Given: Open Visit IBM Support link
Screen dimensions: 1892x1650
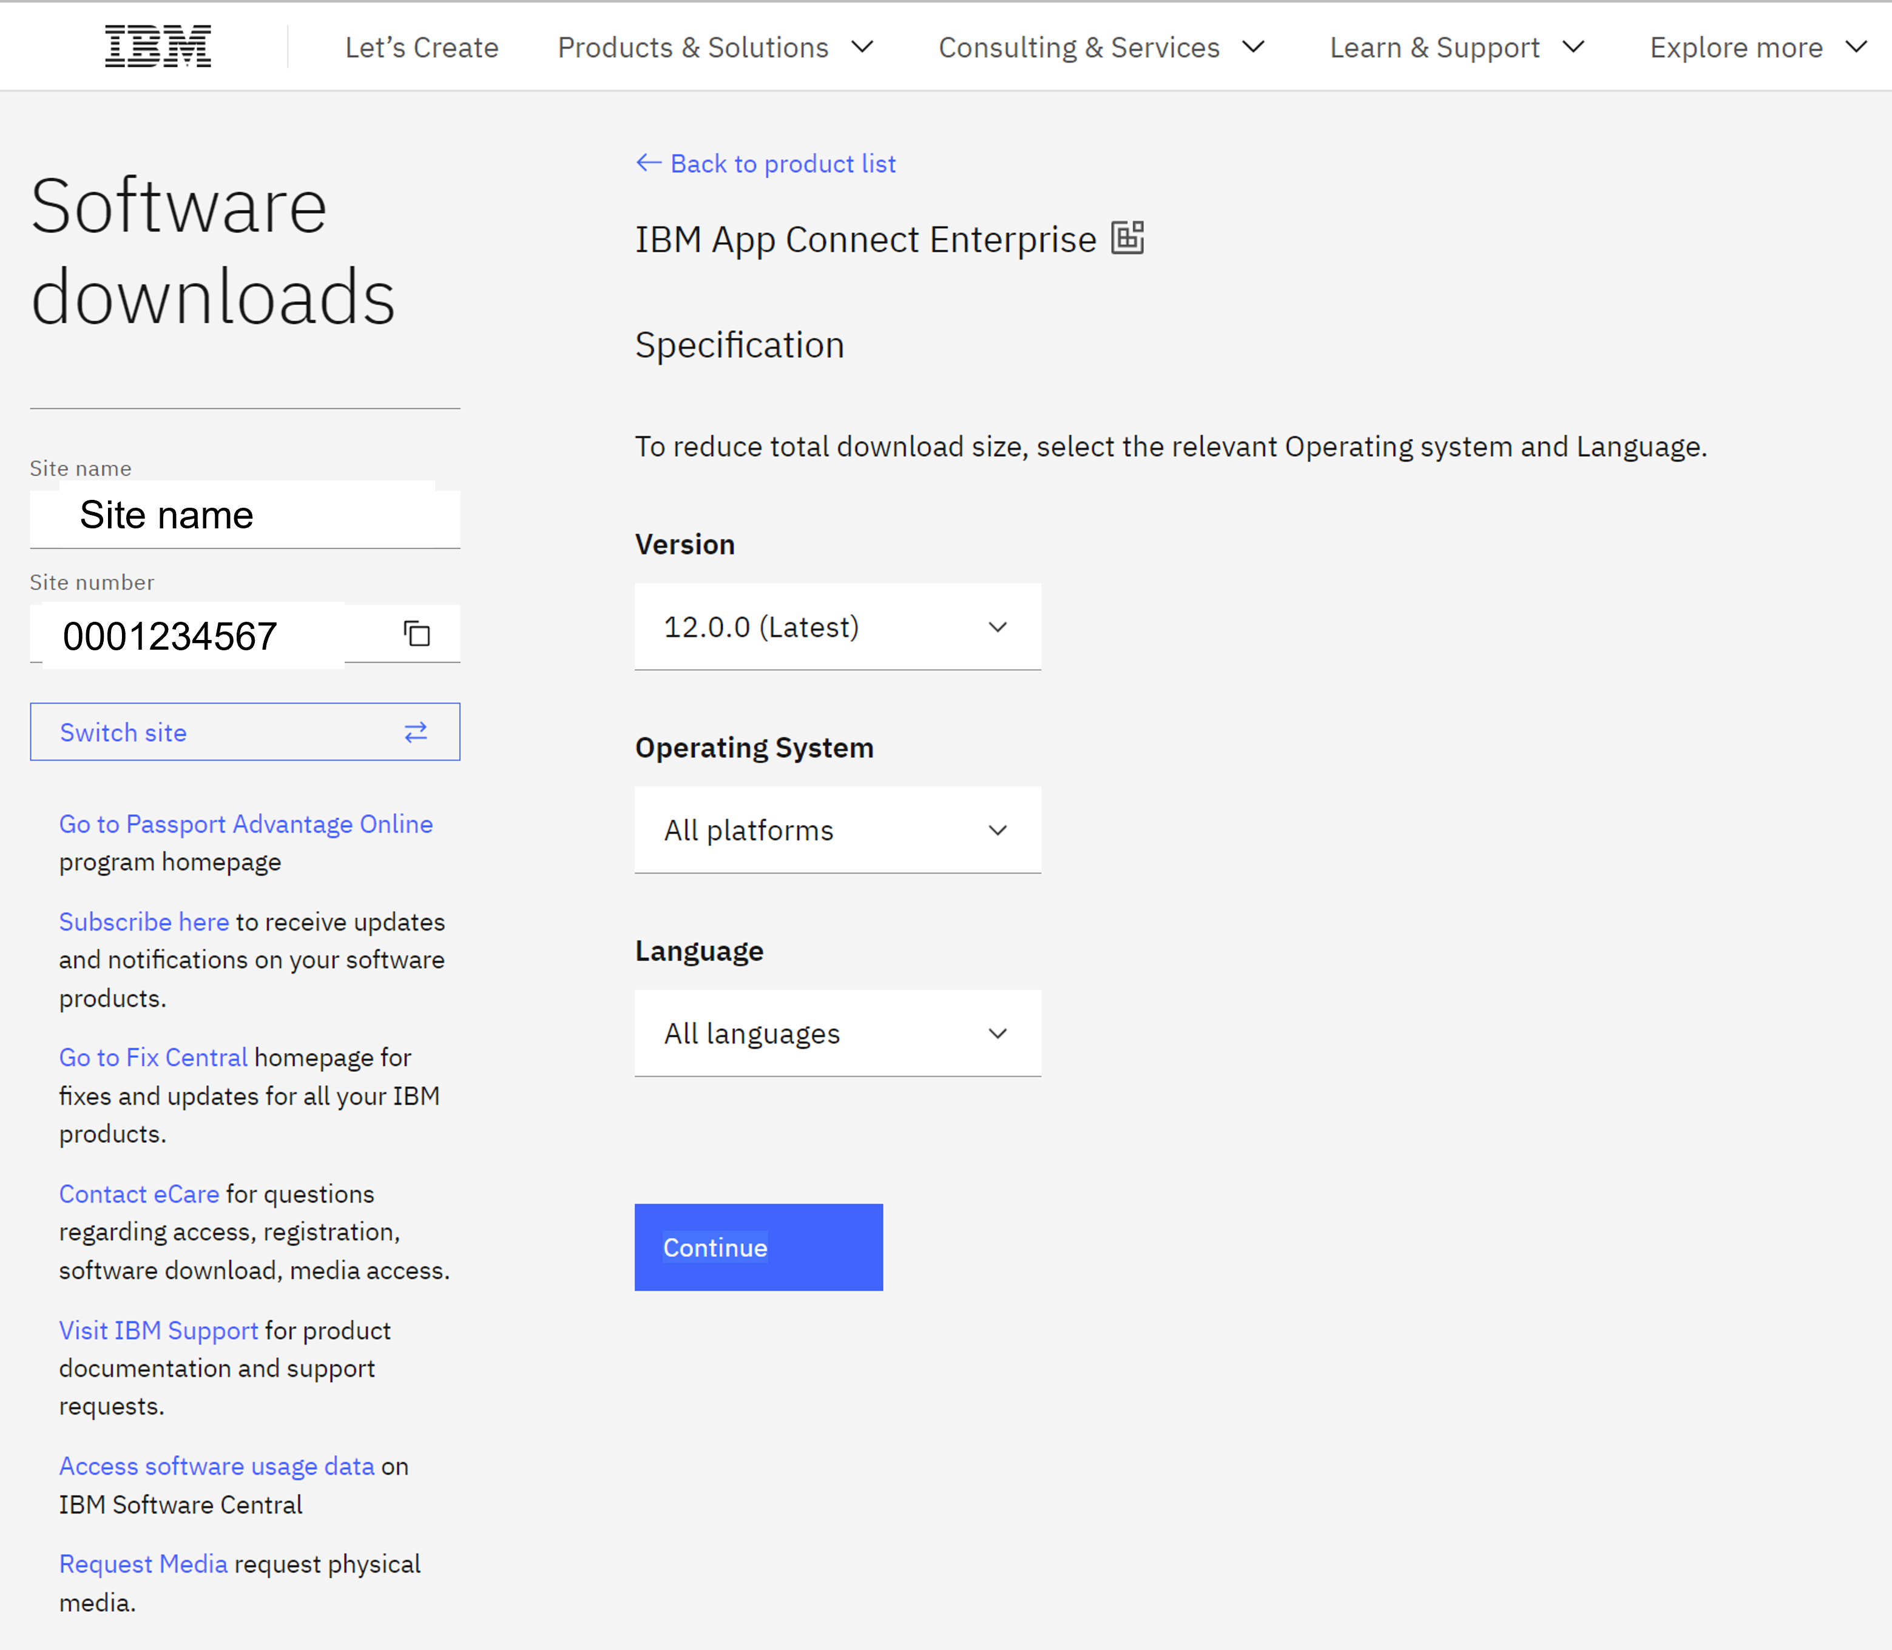Looking at the screenshot, I should coord(158,1330).
